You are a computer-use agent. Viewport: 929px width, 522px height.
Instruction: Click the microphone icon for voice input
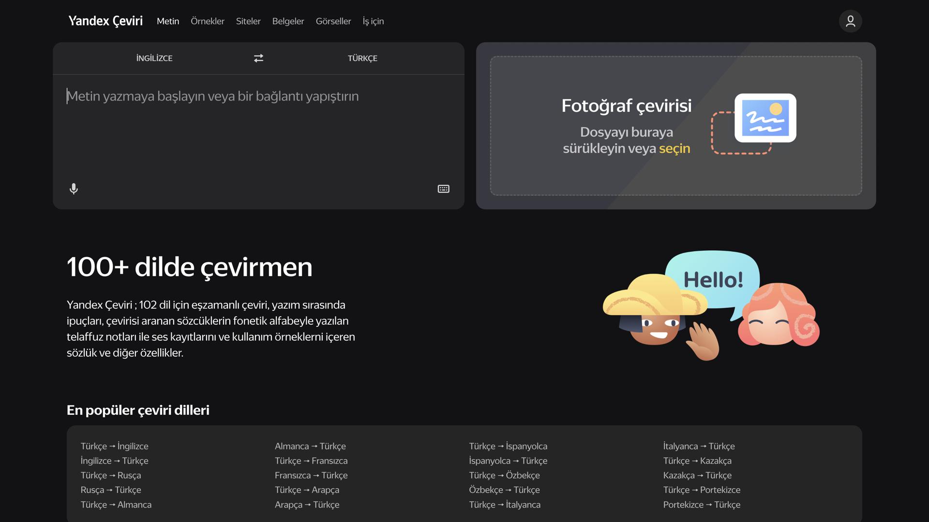74,188
